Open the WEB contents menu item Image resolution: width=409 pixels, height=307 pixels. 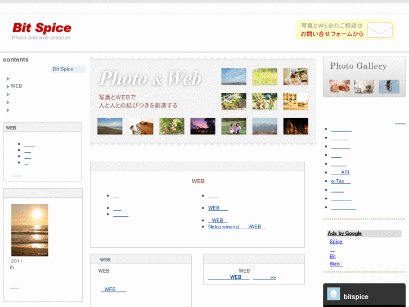tap(16, 86)
